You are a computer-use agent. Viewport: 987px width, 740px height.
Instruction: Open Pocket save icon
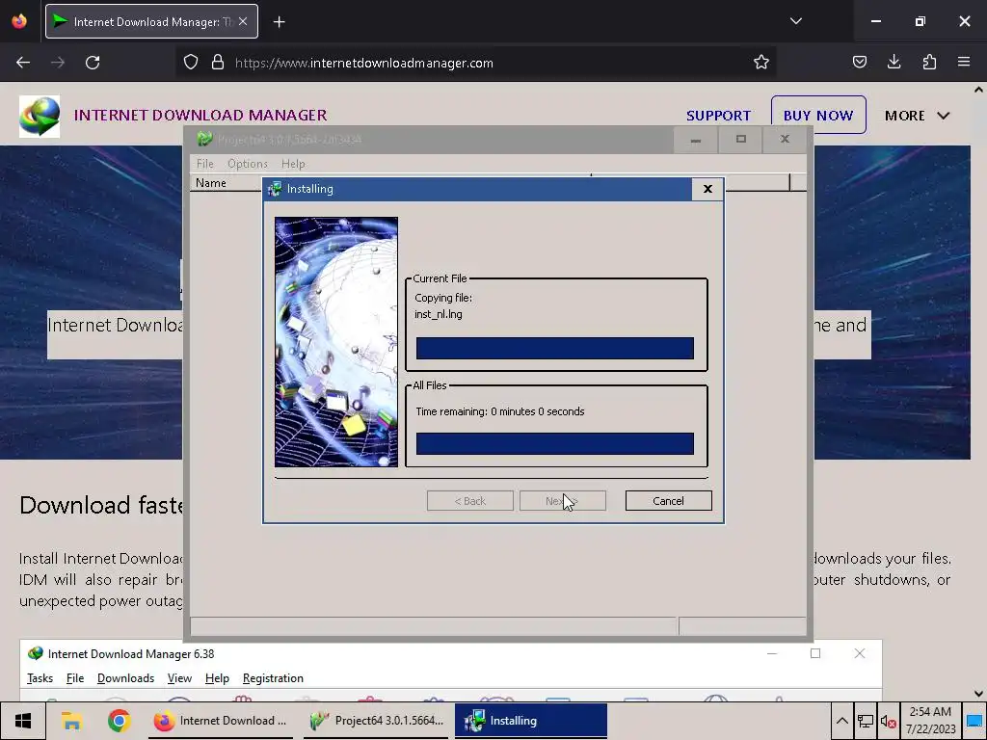click(x=859, y=63)
